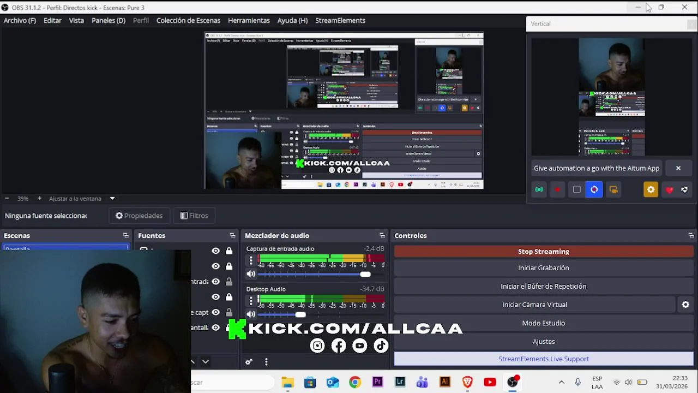Image resolution: width=698 pixels, height=393 pixels.
Task: Toggle lock on the 'entrada' source
Action: [x=229, y=282]
